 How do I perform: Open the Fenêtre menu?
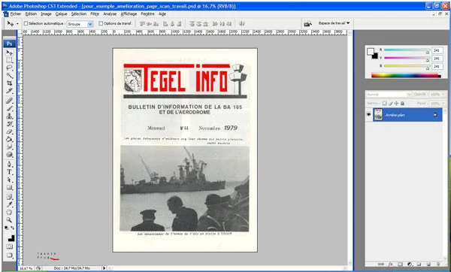point(147,14)
